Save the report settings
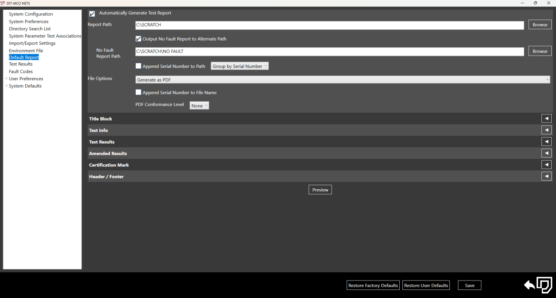Screen dimensions: 556x298 coord(470,285)
